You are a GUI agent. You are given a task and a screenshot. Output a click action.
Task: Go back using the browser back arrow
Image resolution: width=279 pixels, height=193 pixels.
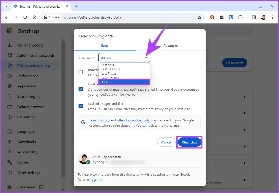pos(7,17)
